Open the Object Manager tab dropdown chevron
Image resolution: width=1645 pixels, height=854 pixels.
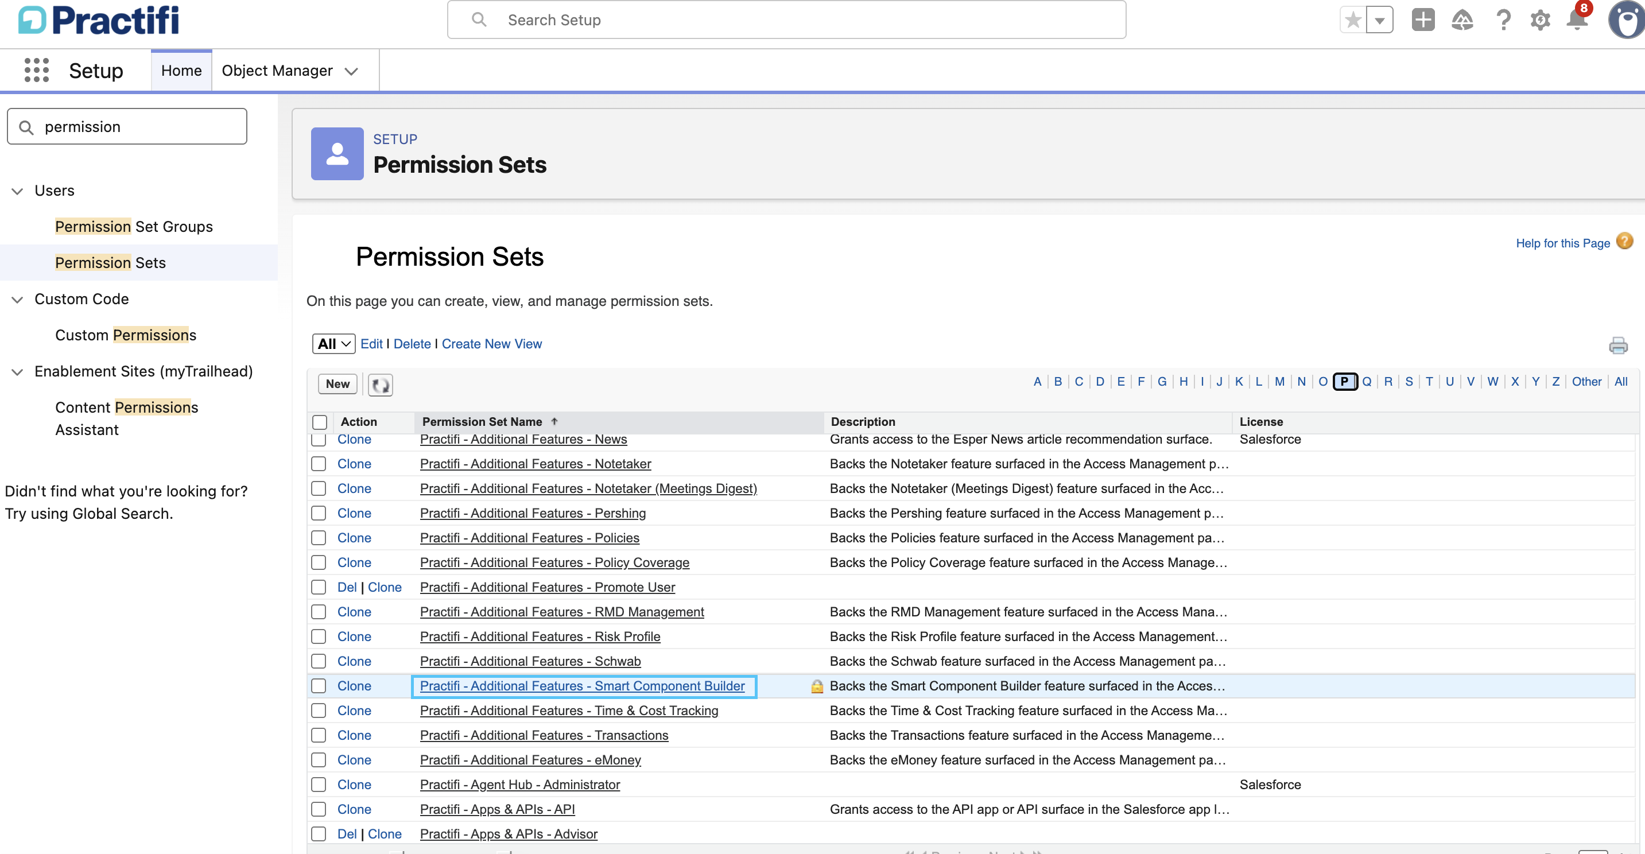tap(351, 72)
